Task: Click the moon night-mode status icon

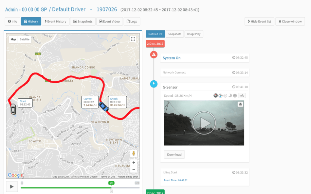Action: [x=230, y=96]
